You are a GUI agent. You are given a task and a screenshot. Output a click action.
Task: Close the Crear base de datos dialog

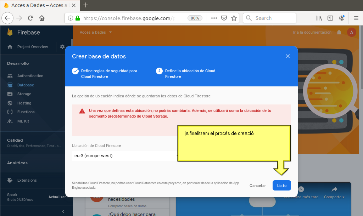point(287,56)
